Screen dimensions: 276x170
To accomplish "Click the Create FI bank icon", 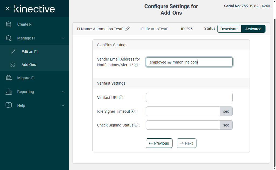I will [9, 24].
